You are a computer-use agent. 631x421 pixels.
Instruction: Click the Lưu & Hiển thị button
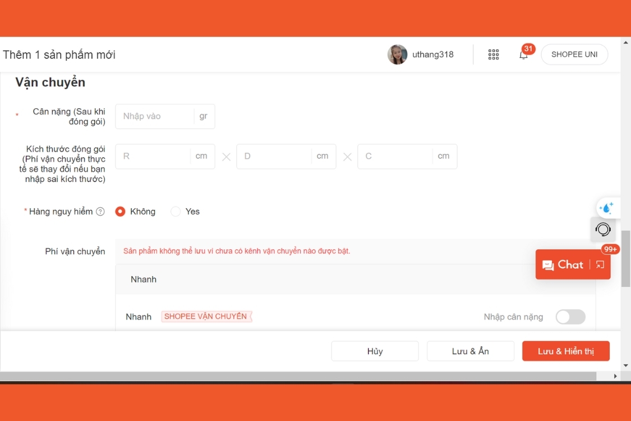pos(566,351)
